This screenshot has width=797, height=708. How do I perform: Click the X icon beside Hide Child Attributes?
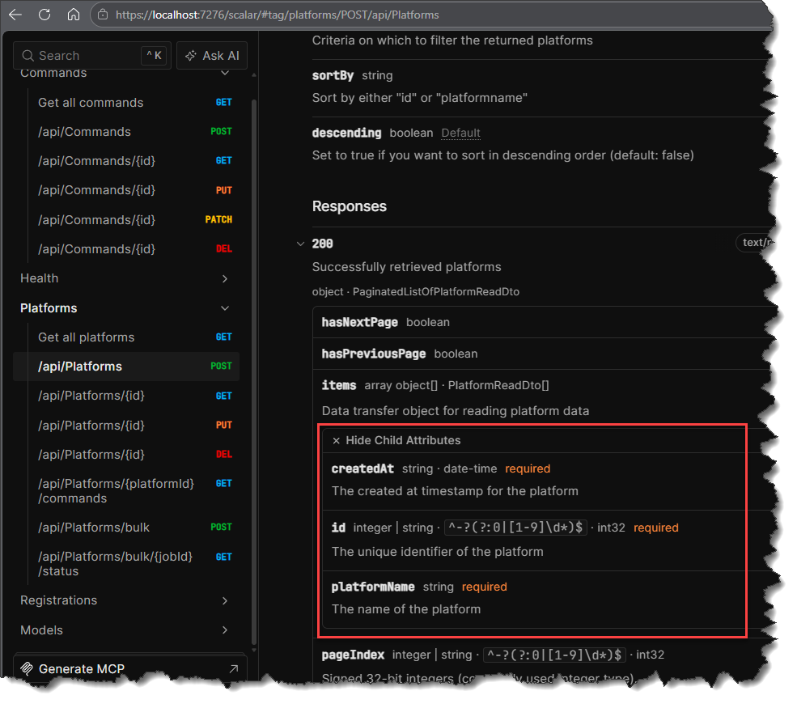pos(336,441)
